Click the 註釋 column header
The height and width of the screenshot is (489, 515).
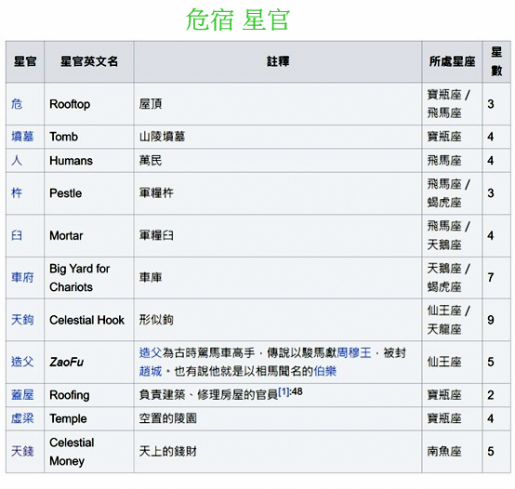click(278, 61)
